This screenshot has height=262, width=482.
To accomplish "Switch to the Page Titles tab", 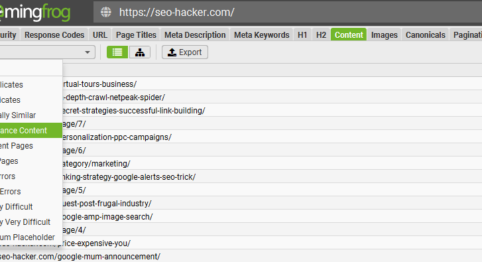I will [136, 35].
